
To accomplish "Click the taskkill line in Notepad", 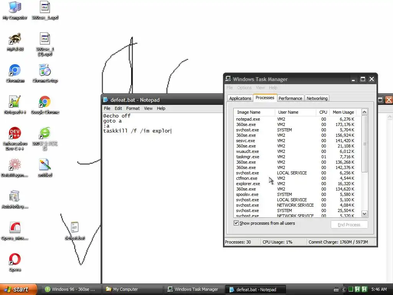I will pos(137,131).
